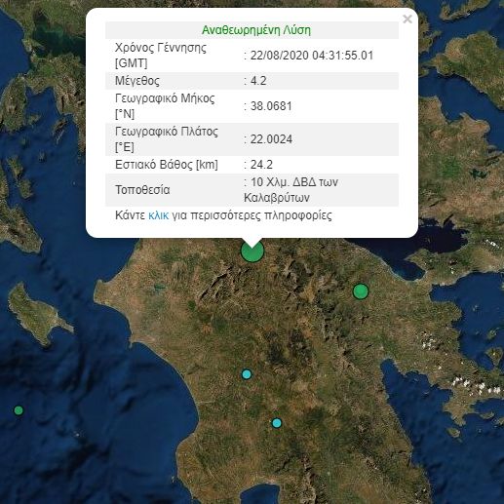The width and height of the screenshot is (504, 504).
Task: Select the upper cyan earthquake marker
Action: [247, 374]
